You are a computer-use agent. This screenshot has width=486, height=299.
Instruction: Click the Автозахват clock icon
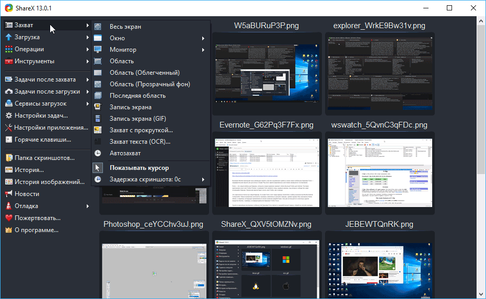98,153
